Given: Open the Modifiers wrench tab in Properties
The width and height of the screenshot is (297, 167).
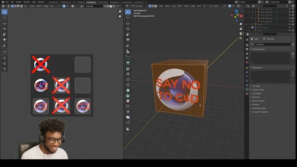Looking at the screenshot, I should point(247,72).
